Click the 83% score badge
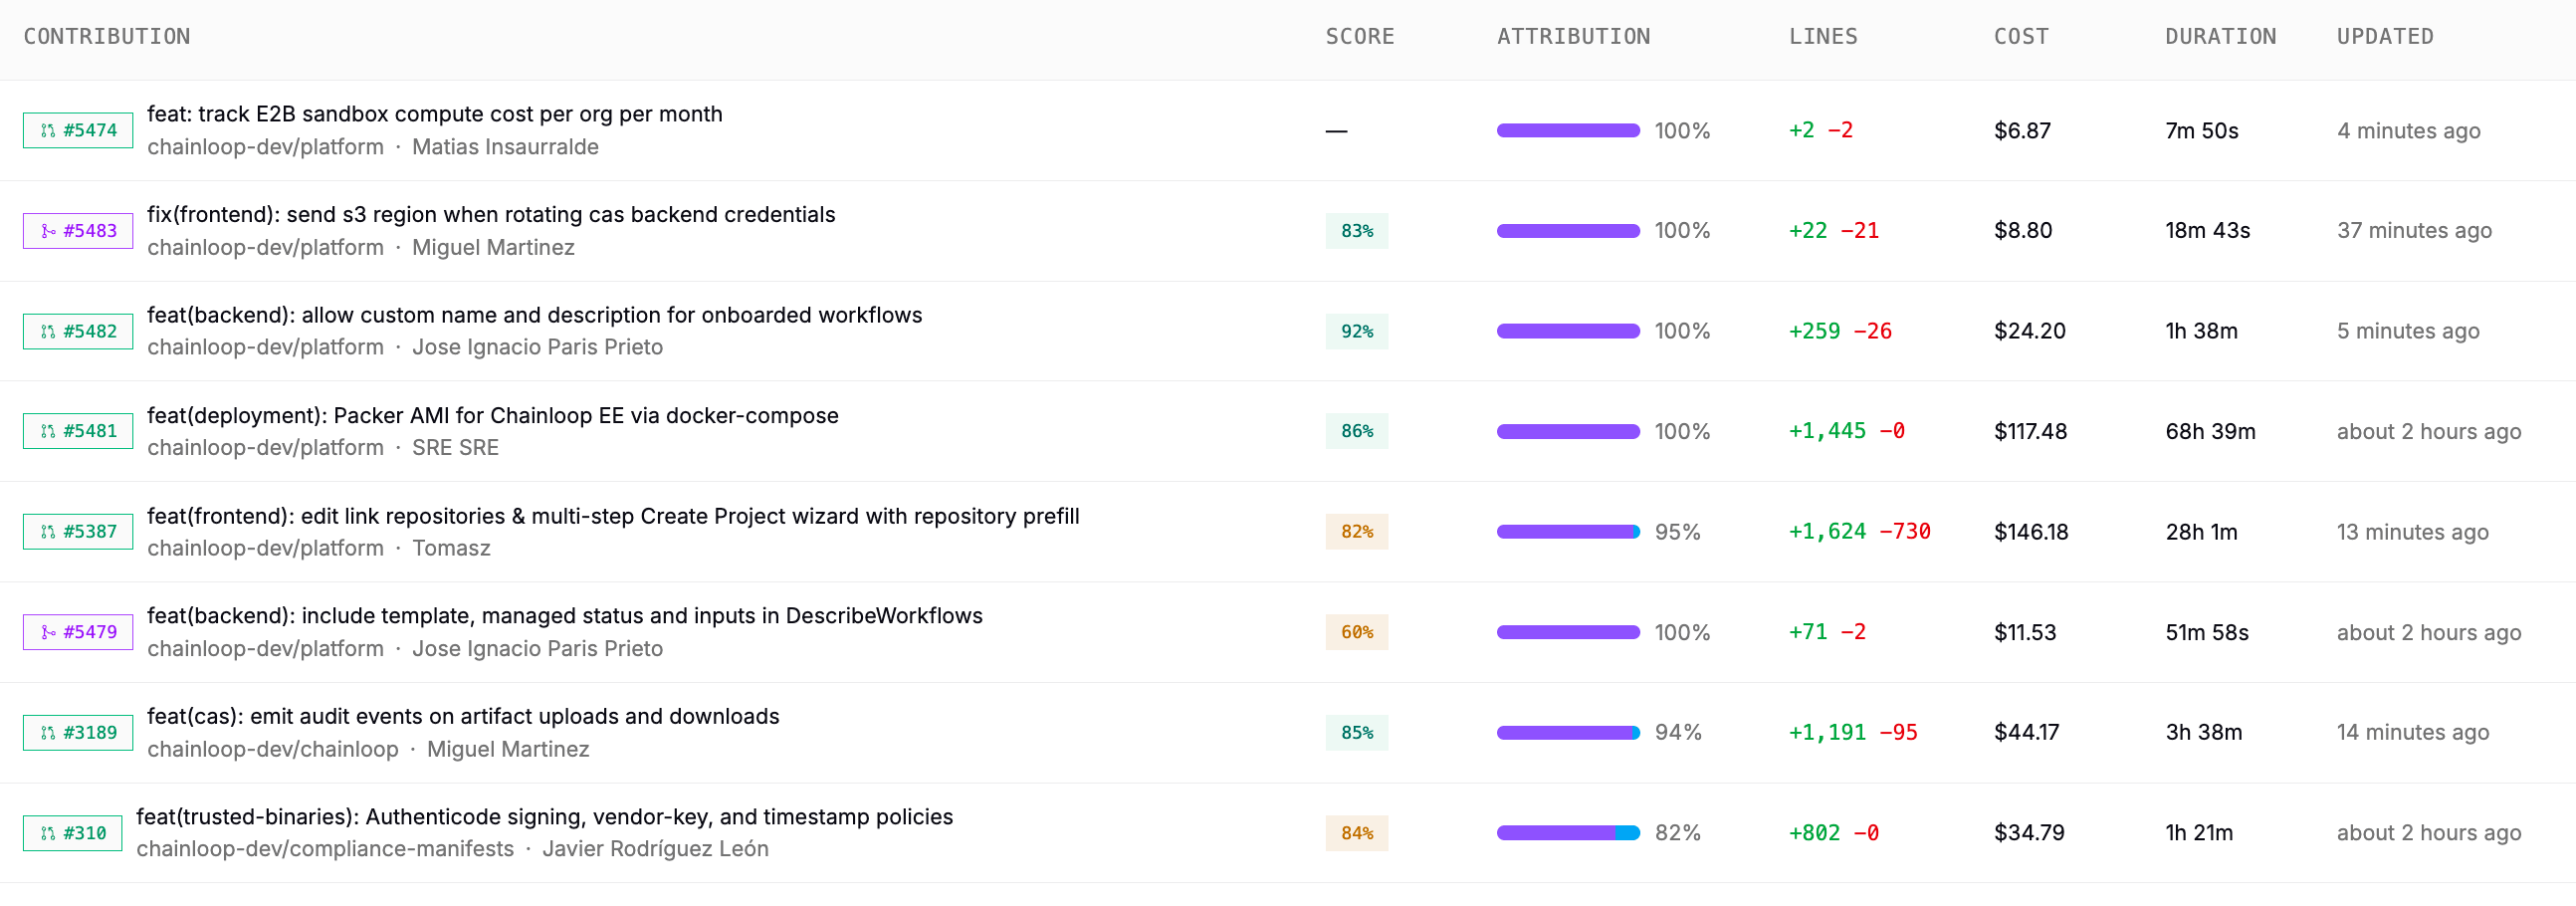2576x906 pixels. coord(1357,231)
